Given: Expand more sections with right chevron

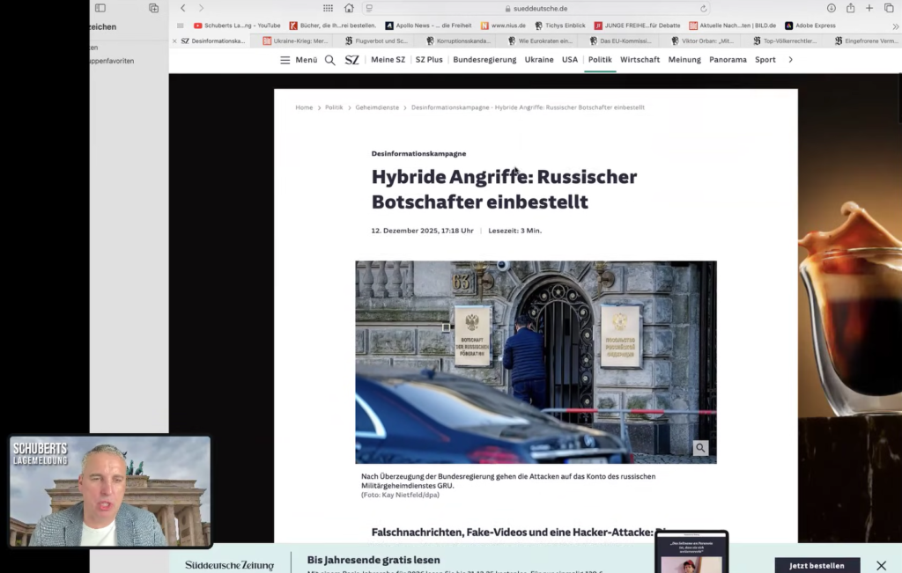Looking at the screenshot, I should click(x=790, y=60).
